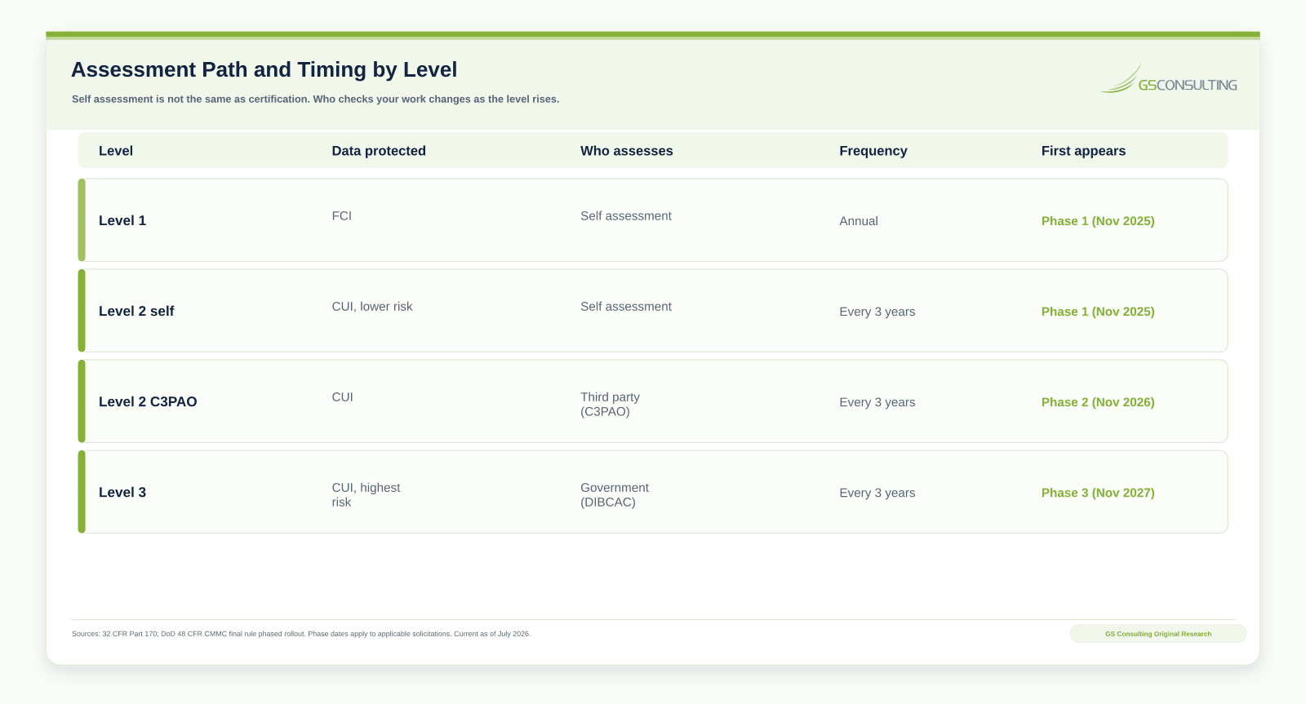The image size is (1306, 704).
Task: Click the Level 1 row label
Action: point(122,220)
